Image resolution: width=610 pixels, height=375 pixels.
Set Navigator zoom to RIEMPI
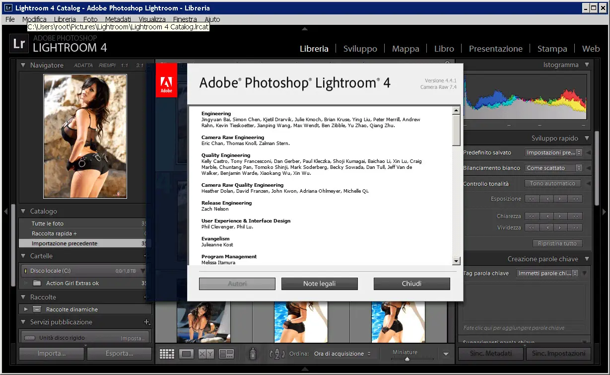tap(107, 66)
